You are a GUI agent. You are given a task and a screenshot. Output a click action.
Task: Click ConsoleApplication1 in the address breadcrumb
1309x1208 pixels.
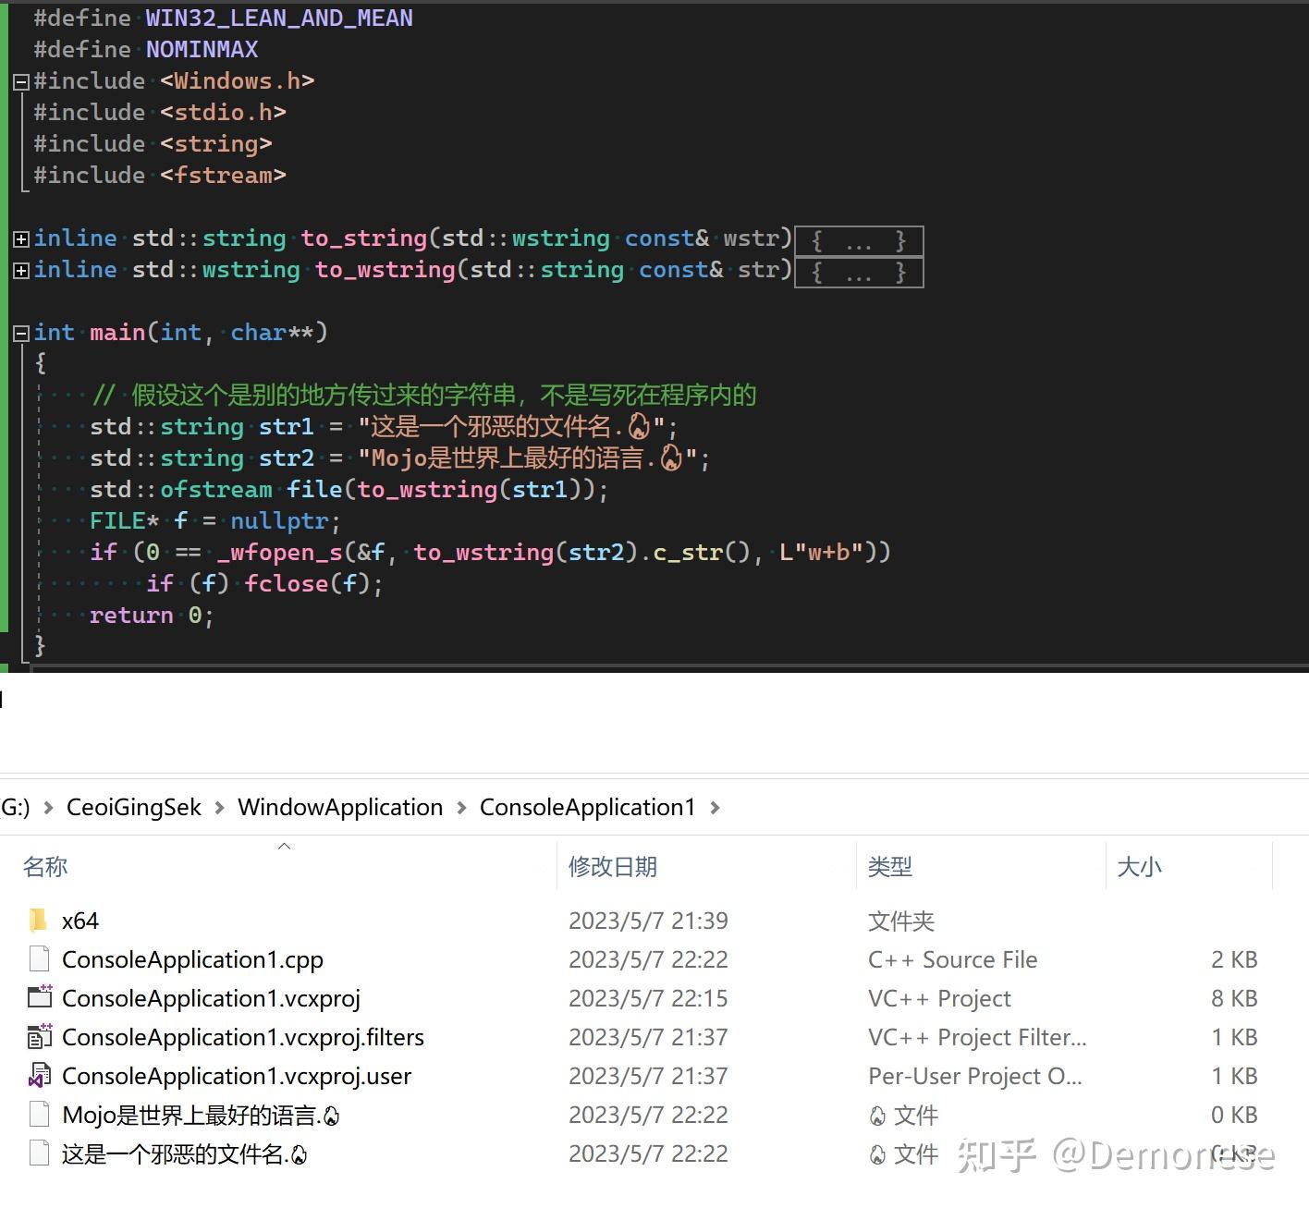pos(587,807)
